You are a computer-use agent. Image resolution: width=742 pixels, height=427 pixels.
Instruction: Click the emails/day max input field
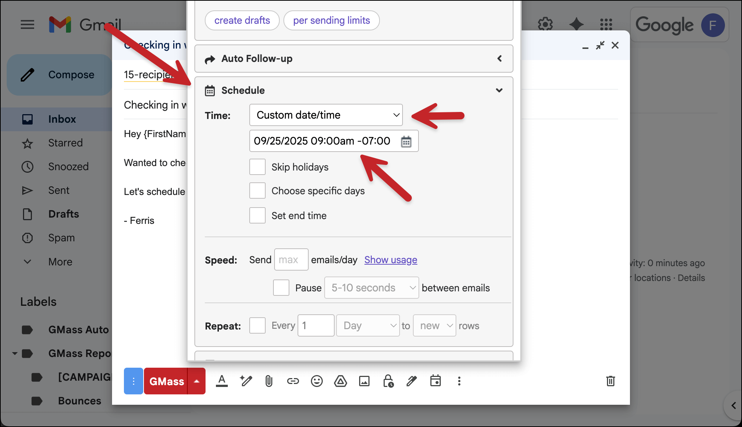(291, 260)
